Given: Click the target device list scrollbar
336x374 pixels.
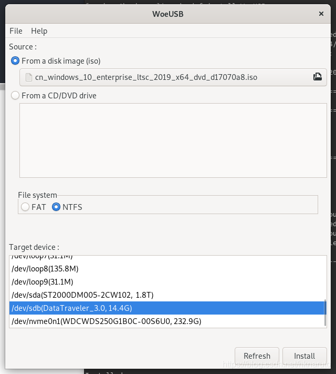Looking at the screenshot, I should click(x=325, y=312).
